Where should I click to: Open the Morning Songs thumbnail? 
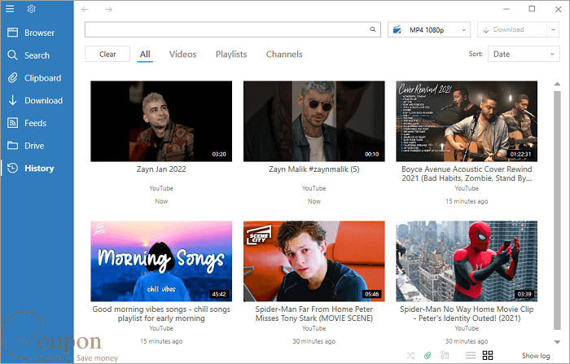[x=161, y=261]
